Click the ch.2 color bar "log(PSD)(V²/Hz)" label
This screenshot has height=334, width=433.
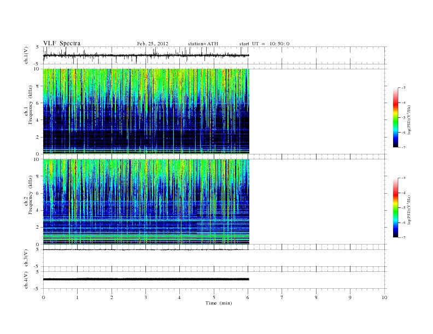point(409,210)
